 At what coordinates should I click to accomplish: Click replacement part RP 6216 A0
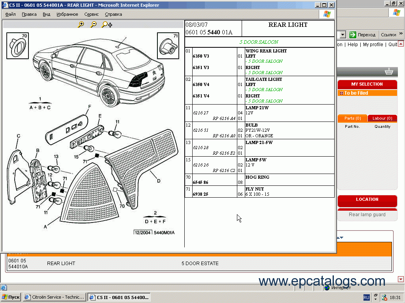(224, 136)
